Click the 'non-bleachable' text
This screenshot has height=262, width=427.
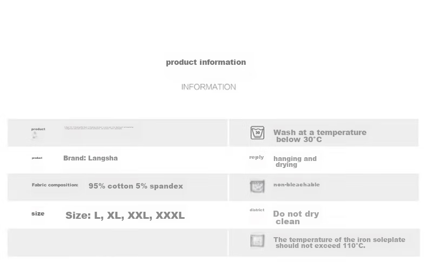click(x=296, y=185)
